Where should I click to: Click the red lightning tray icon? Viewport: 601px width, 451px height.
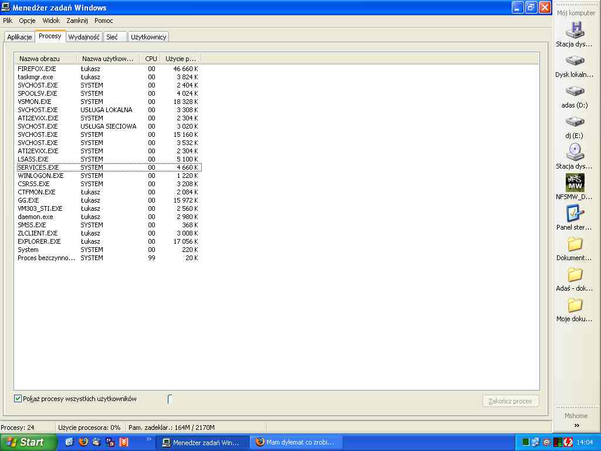click(x=568, y=442)
